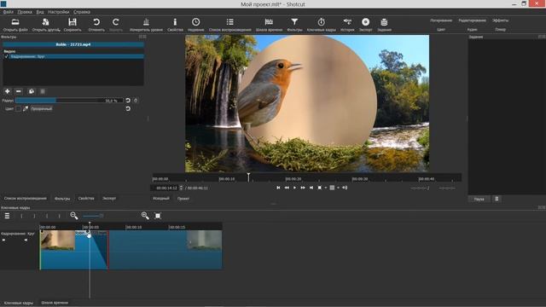546x307 pixels.
Task: Open the zoom dropdown arrow in player
Action: pos(326,188)
